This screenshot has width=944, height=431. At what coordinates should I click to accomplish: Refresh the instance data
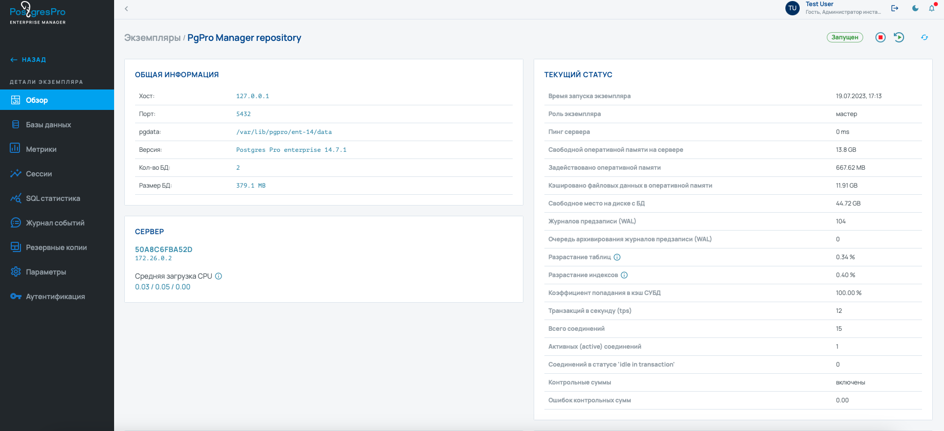tap(925, 37)
